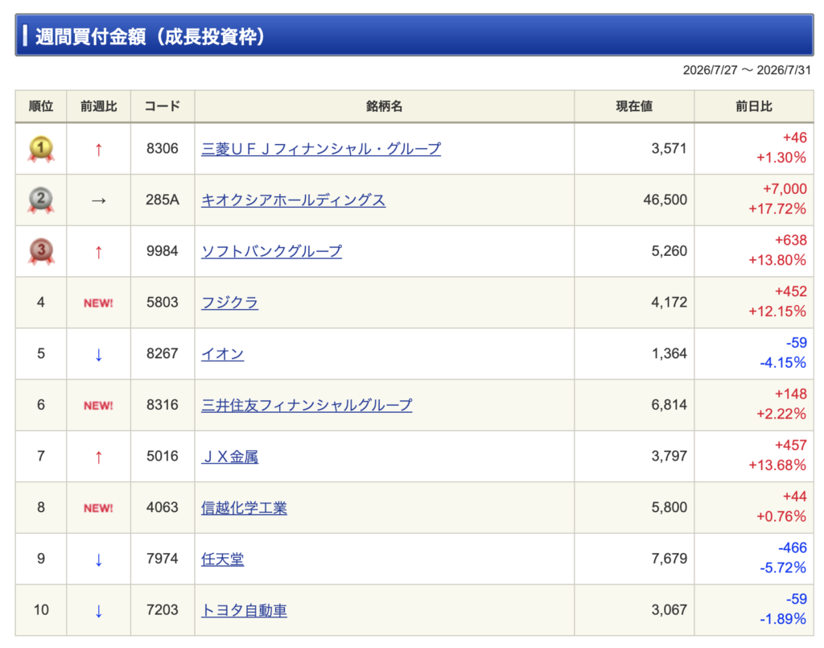This screenshot has height=648, width=824.
Task: Select stock code 5016
Action: coord(163,456)
